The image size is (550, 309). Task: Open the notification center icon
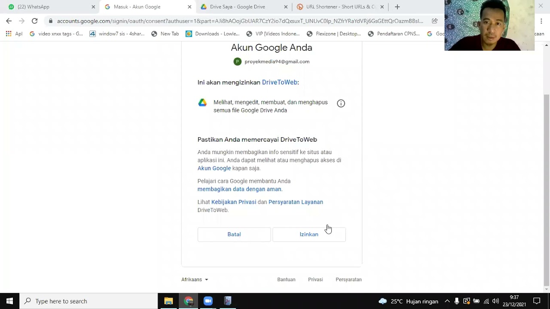point(537,301)
